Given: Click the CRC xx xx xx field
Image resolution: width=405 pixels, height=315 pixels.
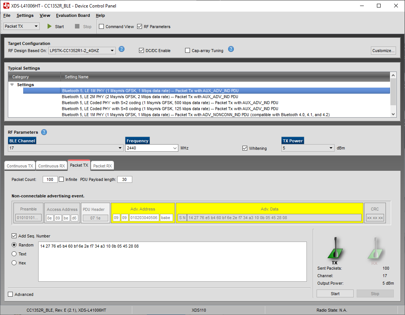Looking at the screenshot, I should [375, 218].
